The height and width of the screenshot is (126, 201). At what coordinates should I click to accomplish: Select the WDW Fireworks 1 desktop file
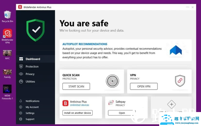tap(7, 92)
